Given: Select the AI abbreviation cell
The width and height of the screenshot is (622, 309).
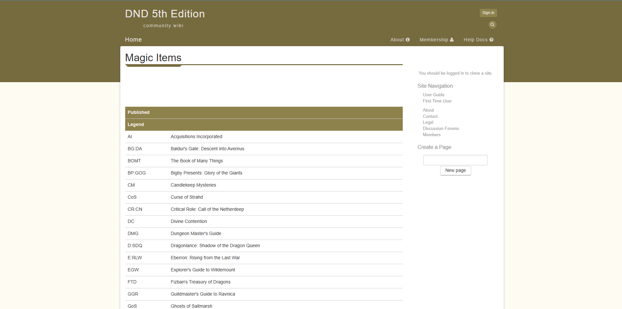Looking at the screenshot, I should pyautogui.click(x=146, y=137).
